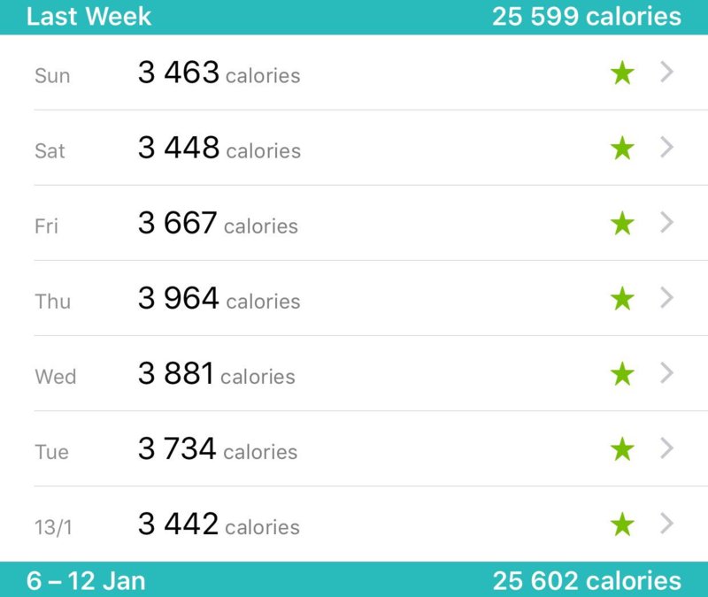Image resolution: width=708 pixels, height=597 pixels.
Task: Tap the green star on the Thu row
Action: click(x=622, y=299)
